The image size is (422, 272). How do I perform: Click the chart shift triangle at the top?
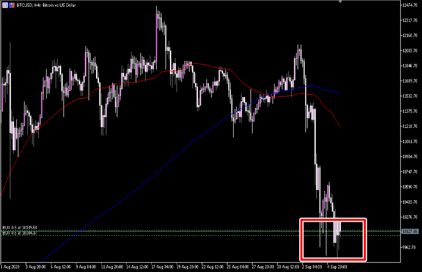340,2
